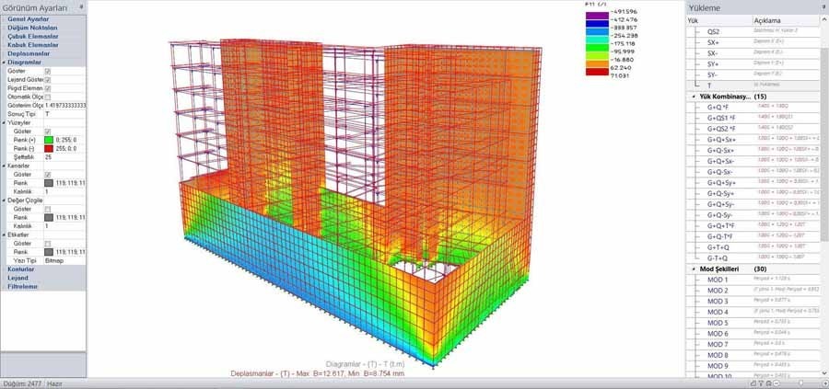Open the Kabuk Elemanlar section
829x389 pixels.
[29, 44]
